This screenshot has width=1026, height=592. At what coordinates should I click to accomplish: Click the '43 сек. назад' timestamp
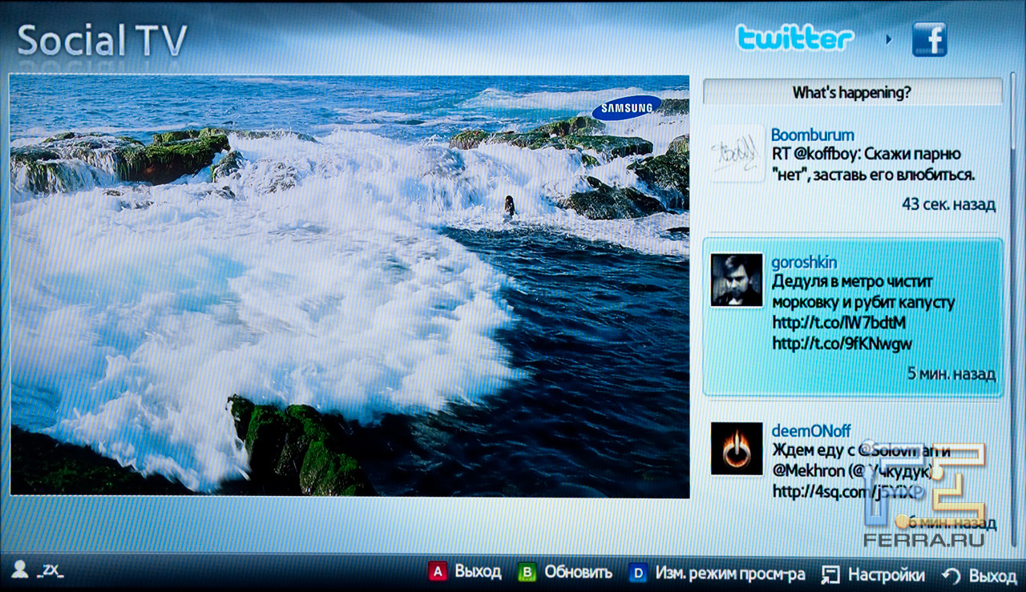click(948, 204)
